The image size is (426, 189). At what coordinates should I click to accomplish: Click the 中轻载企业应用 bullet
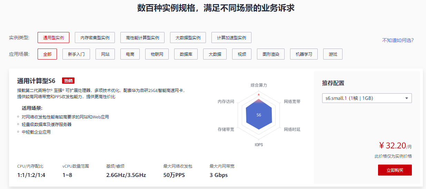(x=36, y=132)
